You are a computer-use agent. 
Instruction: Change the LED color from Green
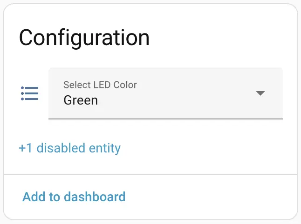tap(165, 93)
